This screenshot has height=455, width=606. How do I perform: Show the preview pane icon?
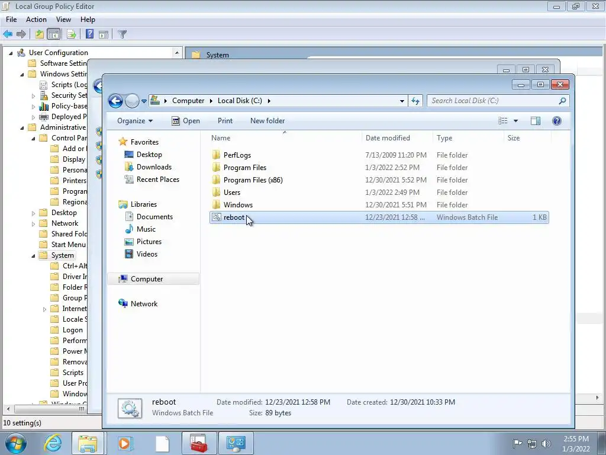coord(535,121)
